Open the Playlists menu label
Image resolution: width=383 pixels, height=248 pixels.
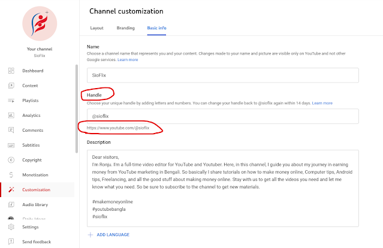coord(31,101)
